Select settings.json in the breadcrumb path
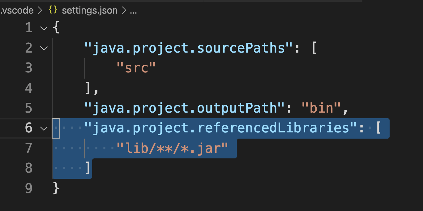The image size is (423, 211). (x=90, y=10)
